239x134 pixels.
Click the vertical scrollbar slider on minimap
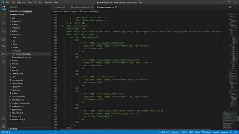[238, 119]
